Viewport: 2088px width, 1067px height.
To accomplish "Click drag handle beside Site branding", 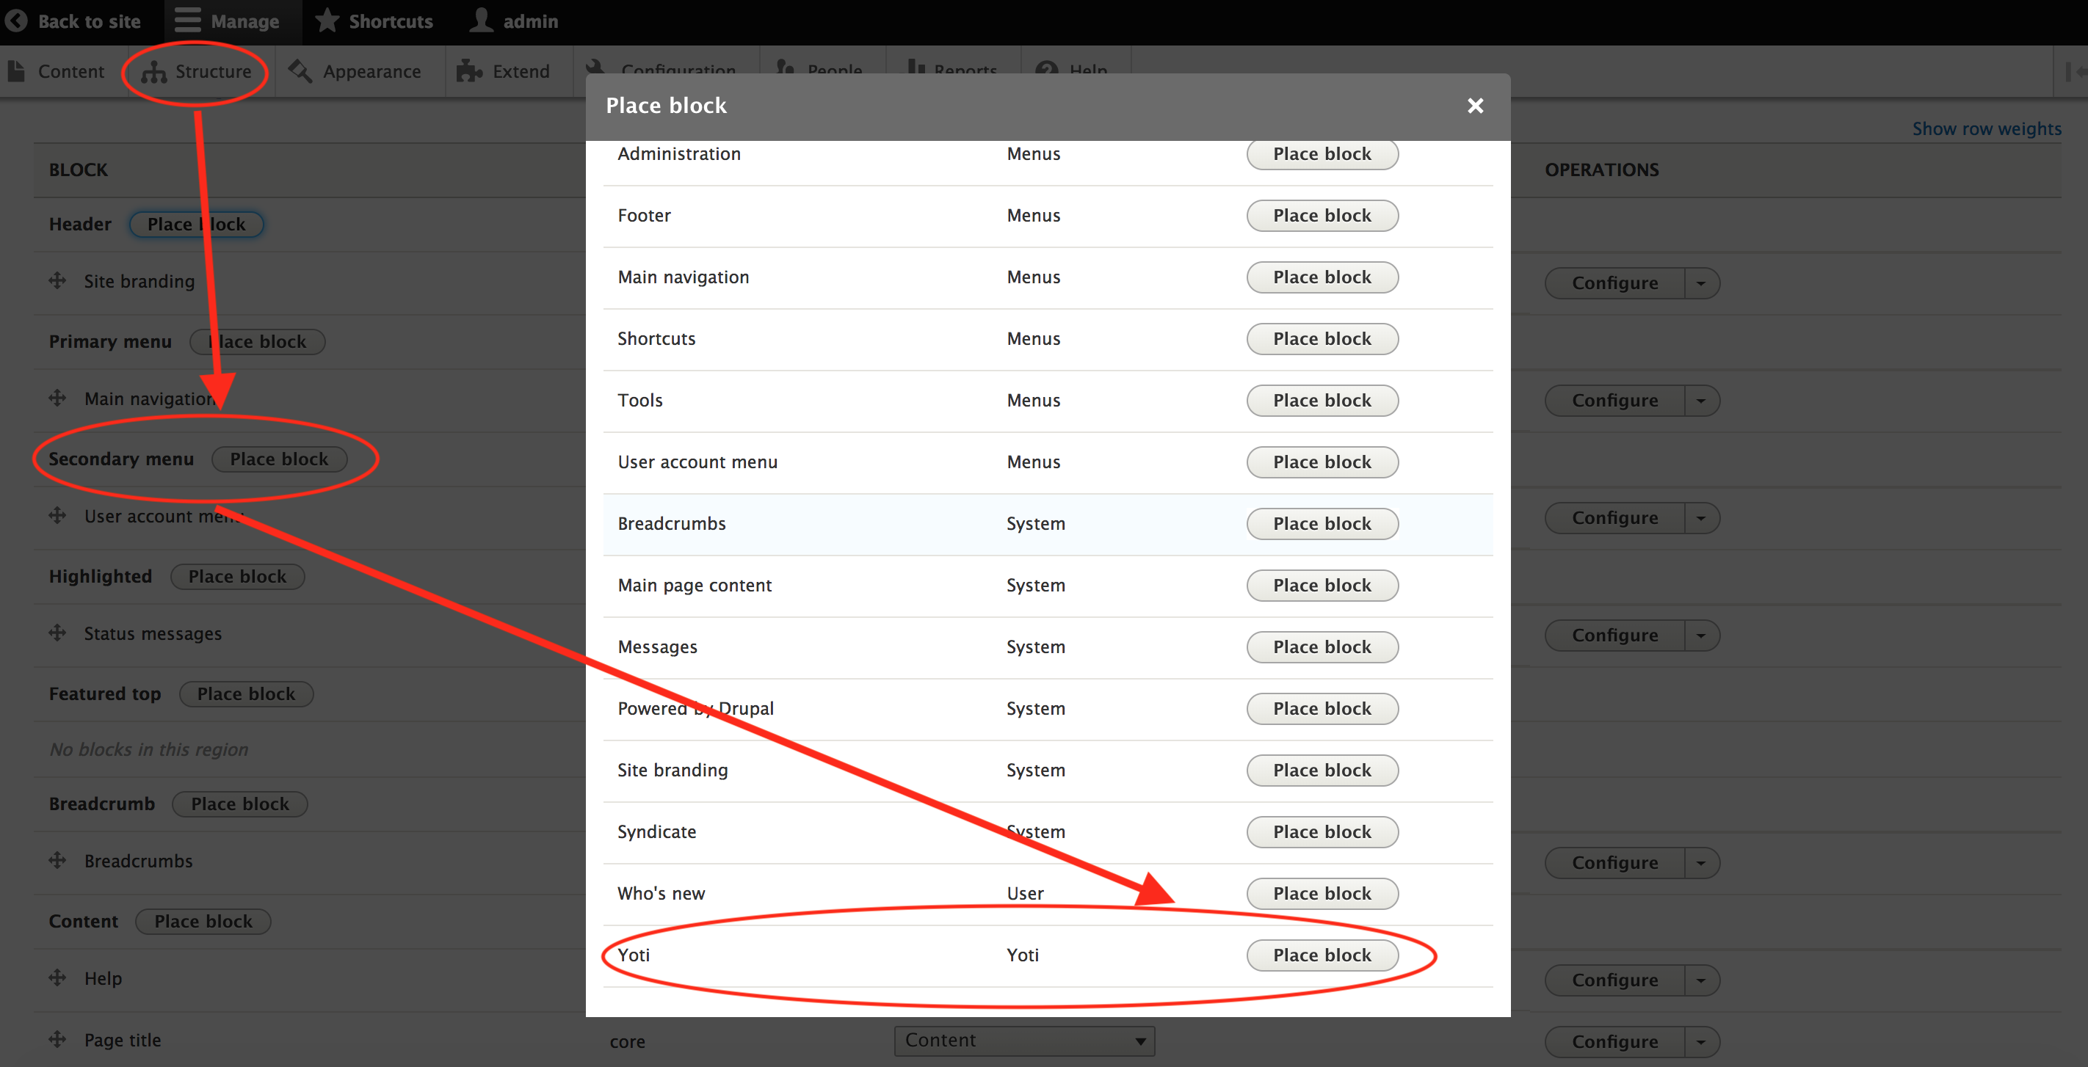I will (x=57, y=281).
